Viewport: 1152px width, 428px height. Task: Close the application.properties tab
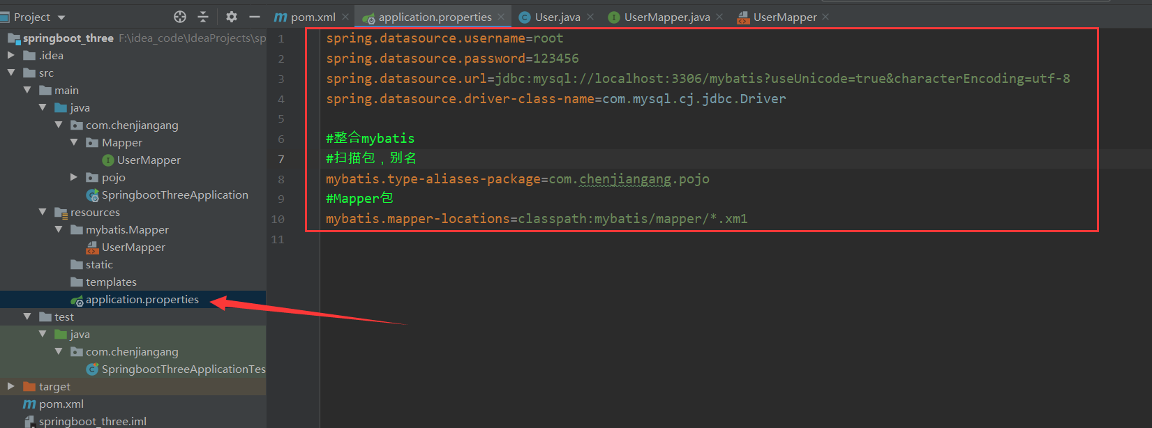pos(501,17)
